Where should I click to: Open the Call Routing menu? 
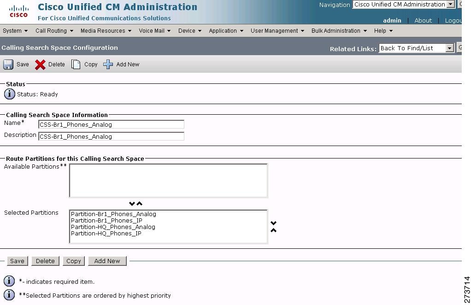point(54,30)
